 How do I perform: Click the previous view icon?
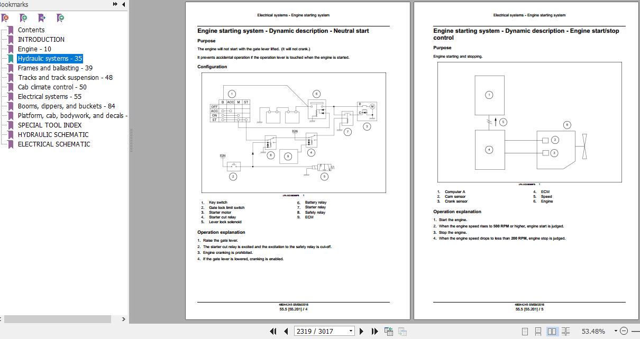point(389,331)
